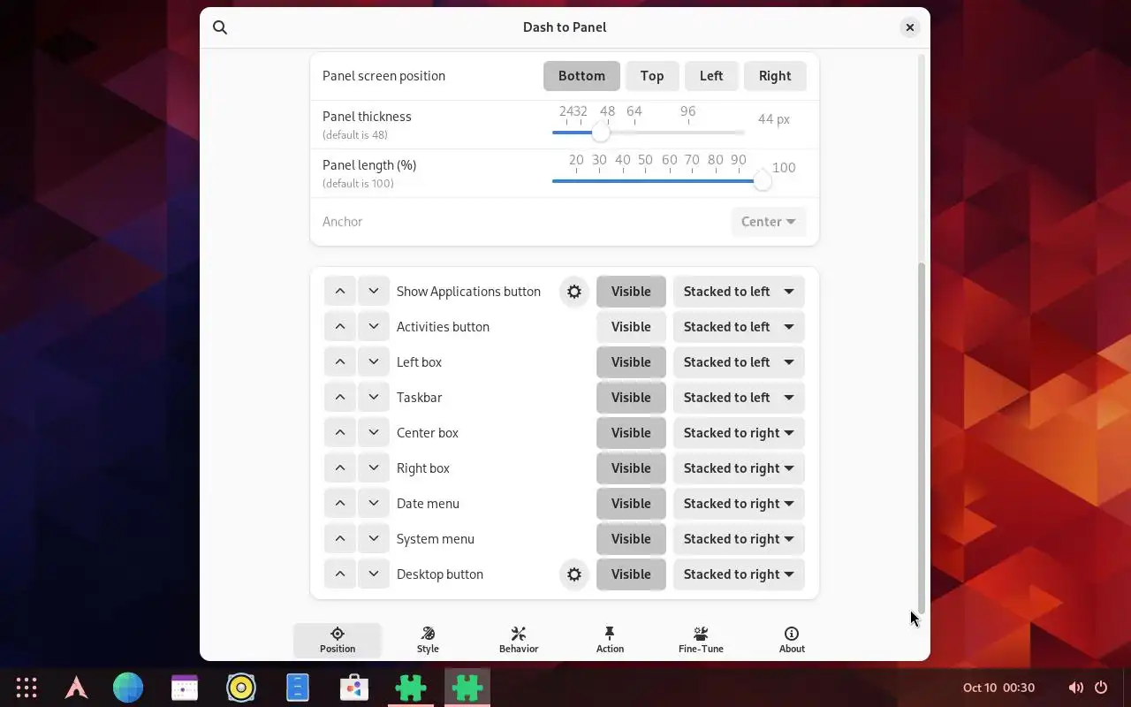Move Taskbar row down
This screenshot has height=707, width=1131.
pyautogui.click(x=374, y=398)
